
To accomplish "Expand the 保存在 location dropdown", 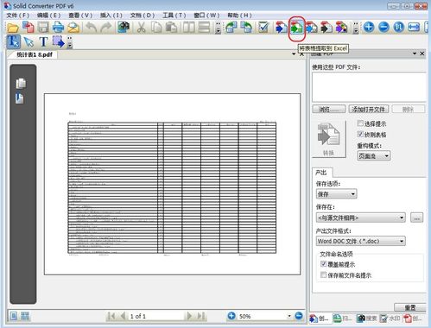I will (x=361, y=218).
